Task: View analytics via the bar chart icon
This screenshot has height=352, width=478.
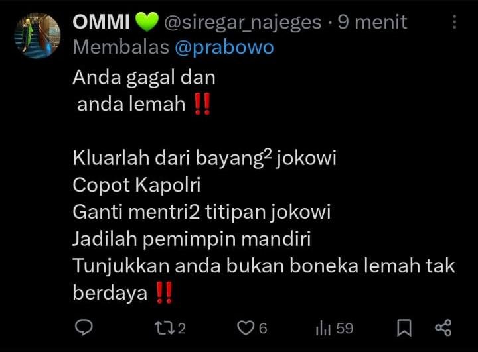Action: pos(323,328)
